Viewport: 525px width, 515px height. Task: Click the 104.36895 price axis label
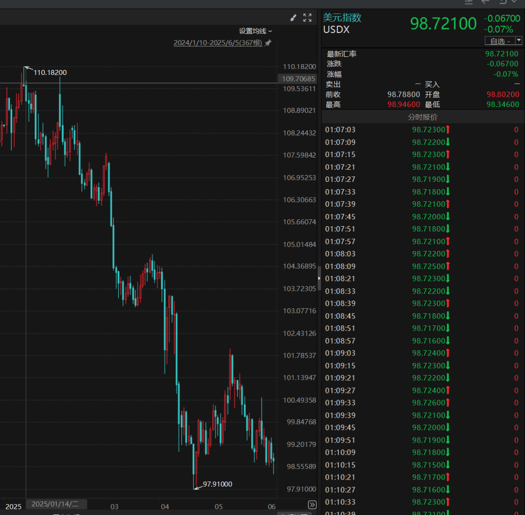(x=299, y=266)
